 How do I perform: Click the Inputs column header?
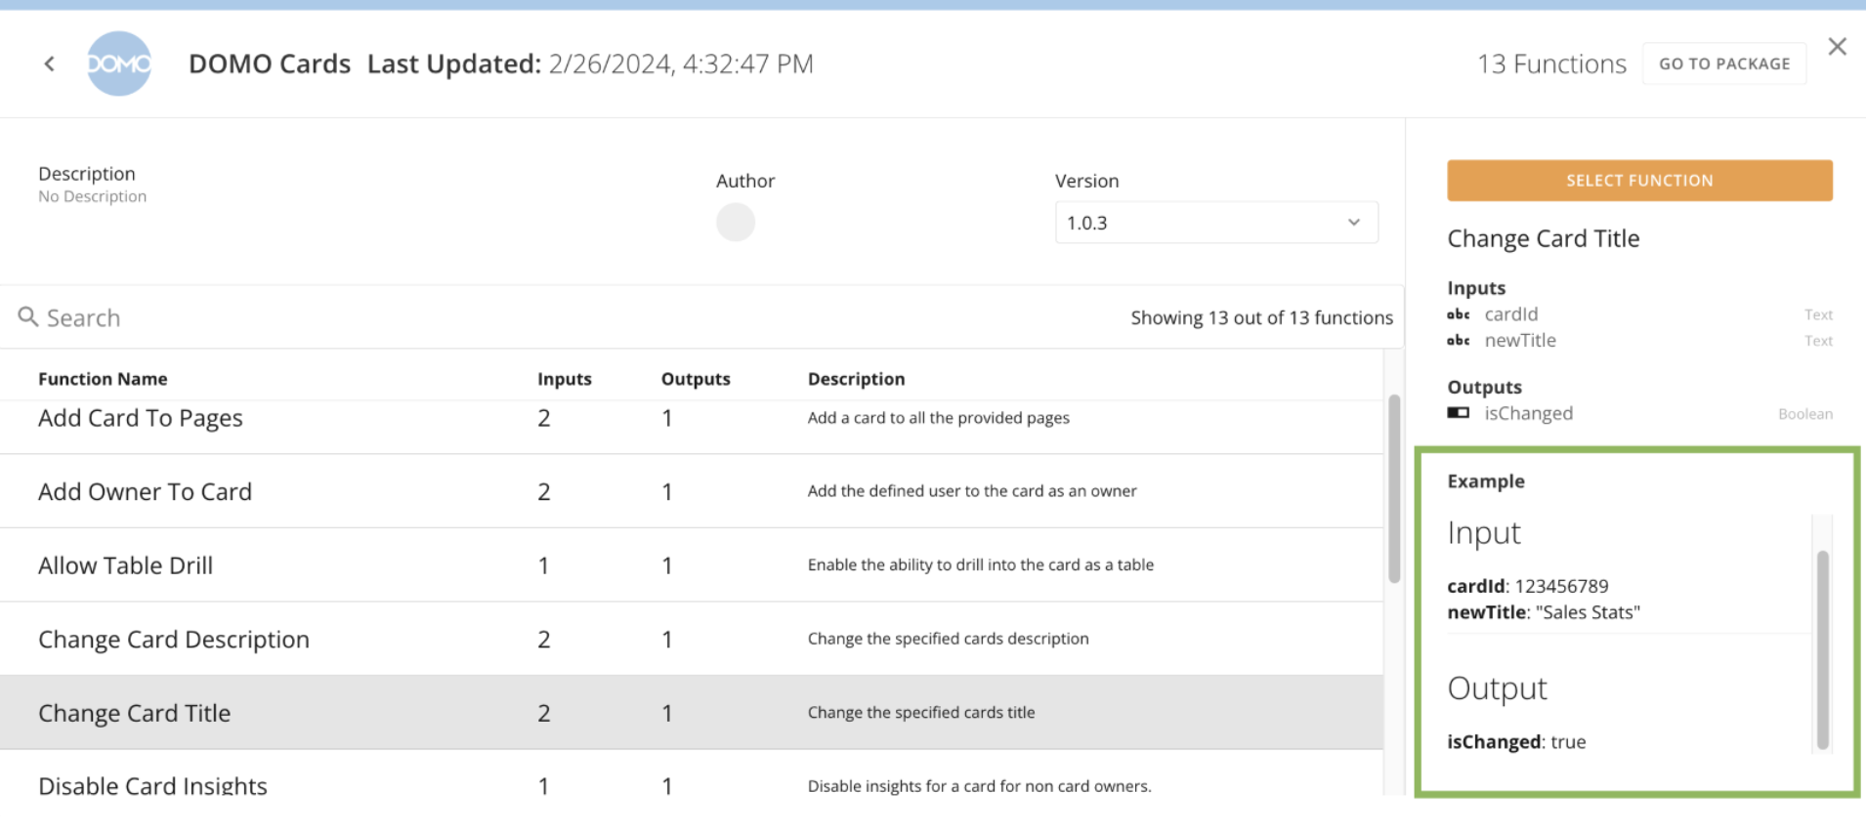tap(565, 379)
